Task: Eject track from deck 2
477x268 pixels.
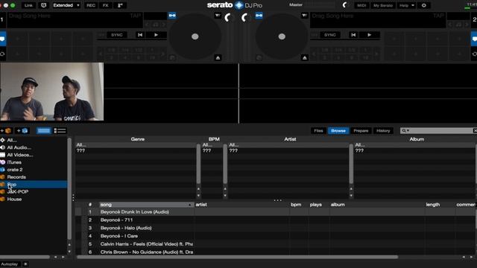Action: 305,58
